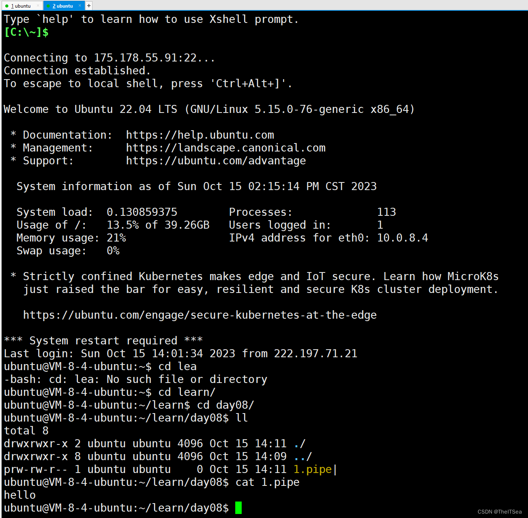Click the "Connection established." line
Image resolution: width=528 pixels, height=518 pixels.
point(77,71)
